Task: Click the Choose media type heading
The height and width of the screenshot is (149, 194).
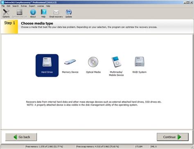Action: pos(37,23)
